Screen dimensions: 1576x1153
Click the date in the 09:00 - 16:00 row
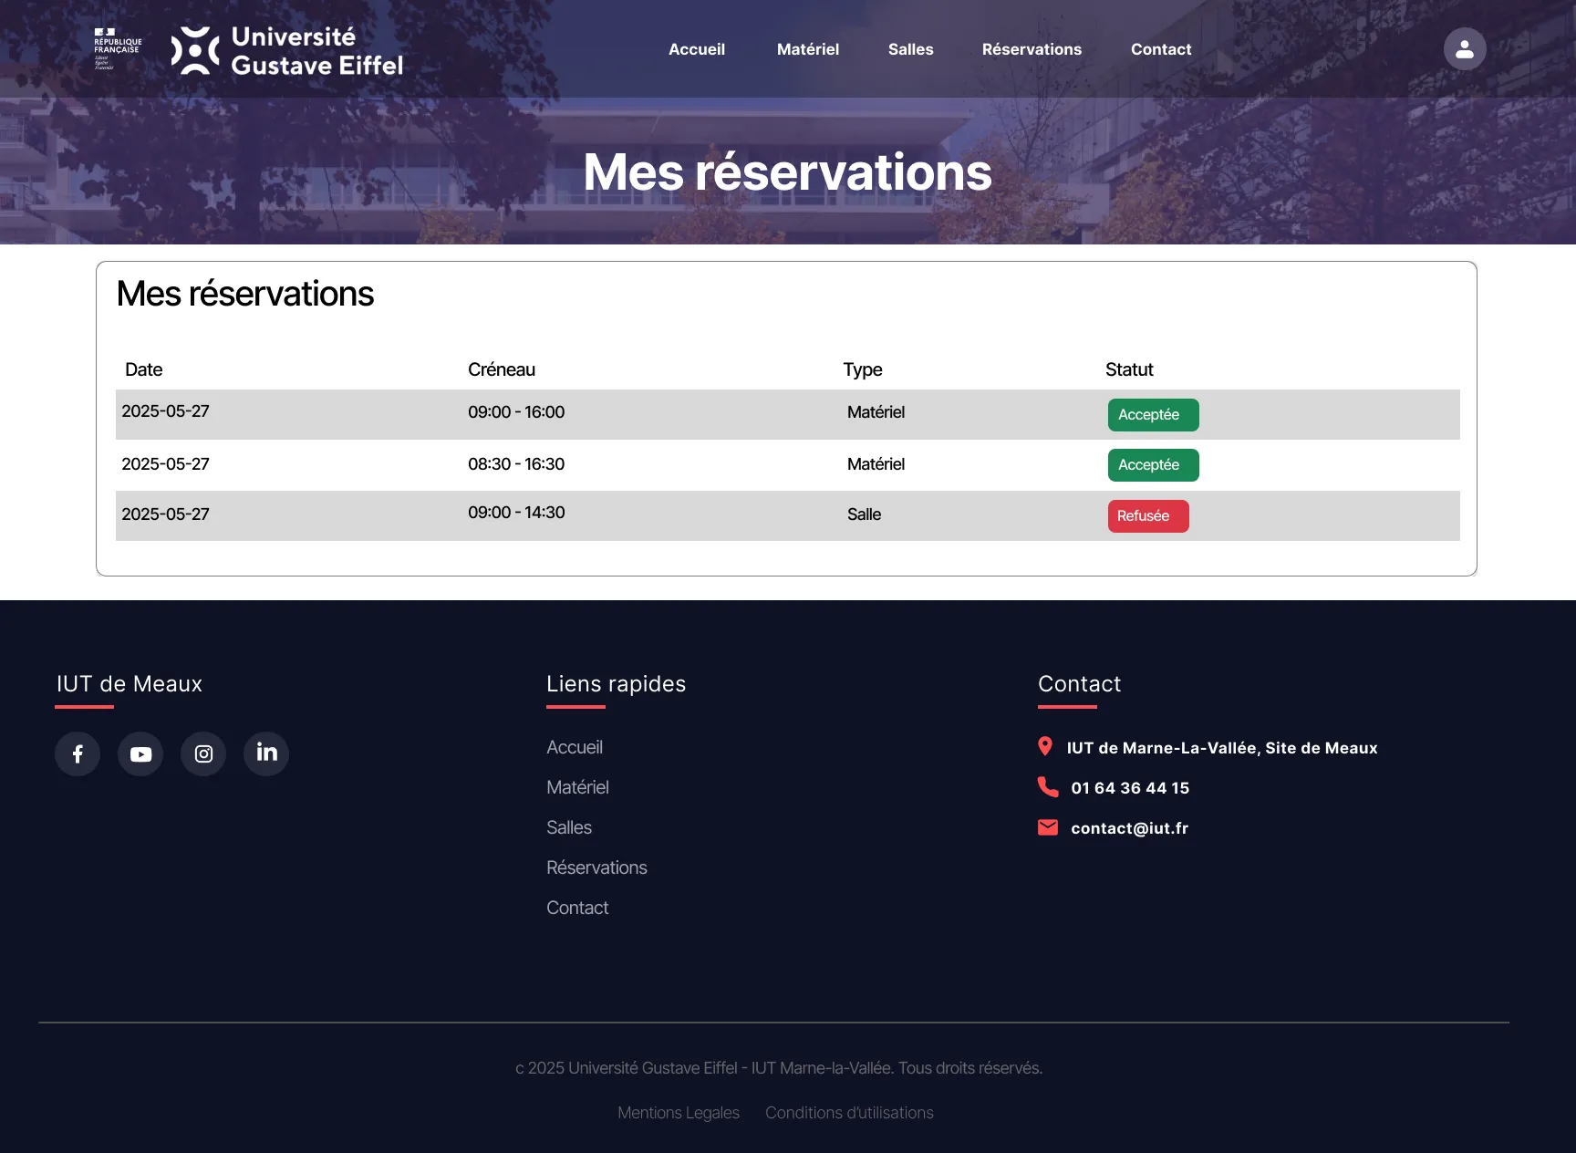point(165,411)
